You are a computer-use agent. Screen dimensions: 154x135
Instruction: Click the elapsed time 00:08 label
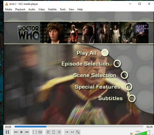(8, 127)
